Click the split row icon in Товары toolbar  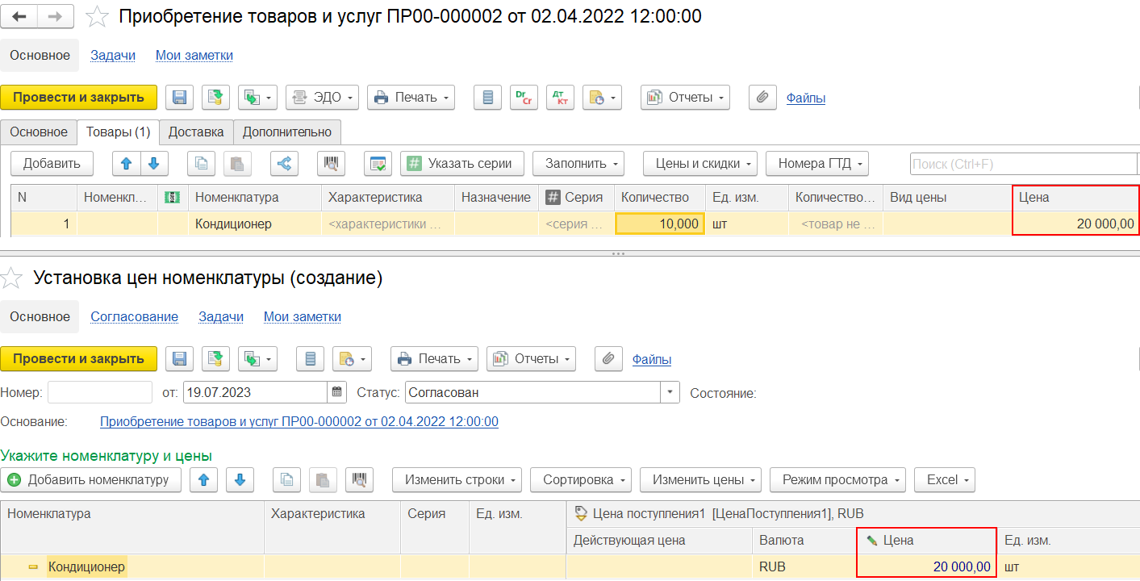(x=284, y=164)
